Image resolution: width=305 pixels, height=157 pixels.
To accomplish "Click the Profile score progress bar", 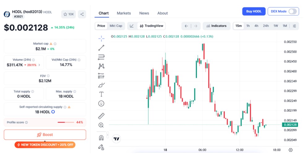I will (x=66, y=122).
